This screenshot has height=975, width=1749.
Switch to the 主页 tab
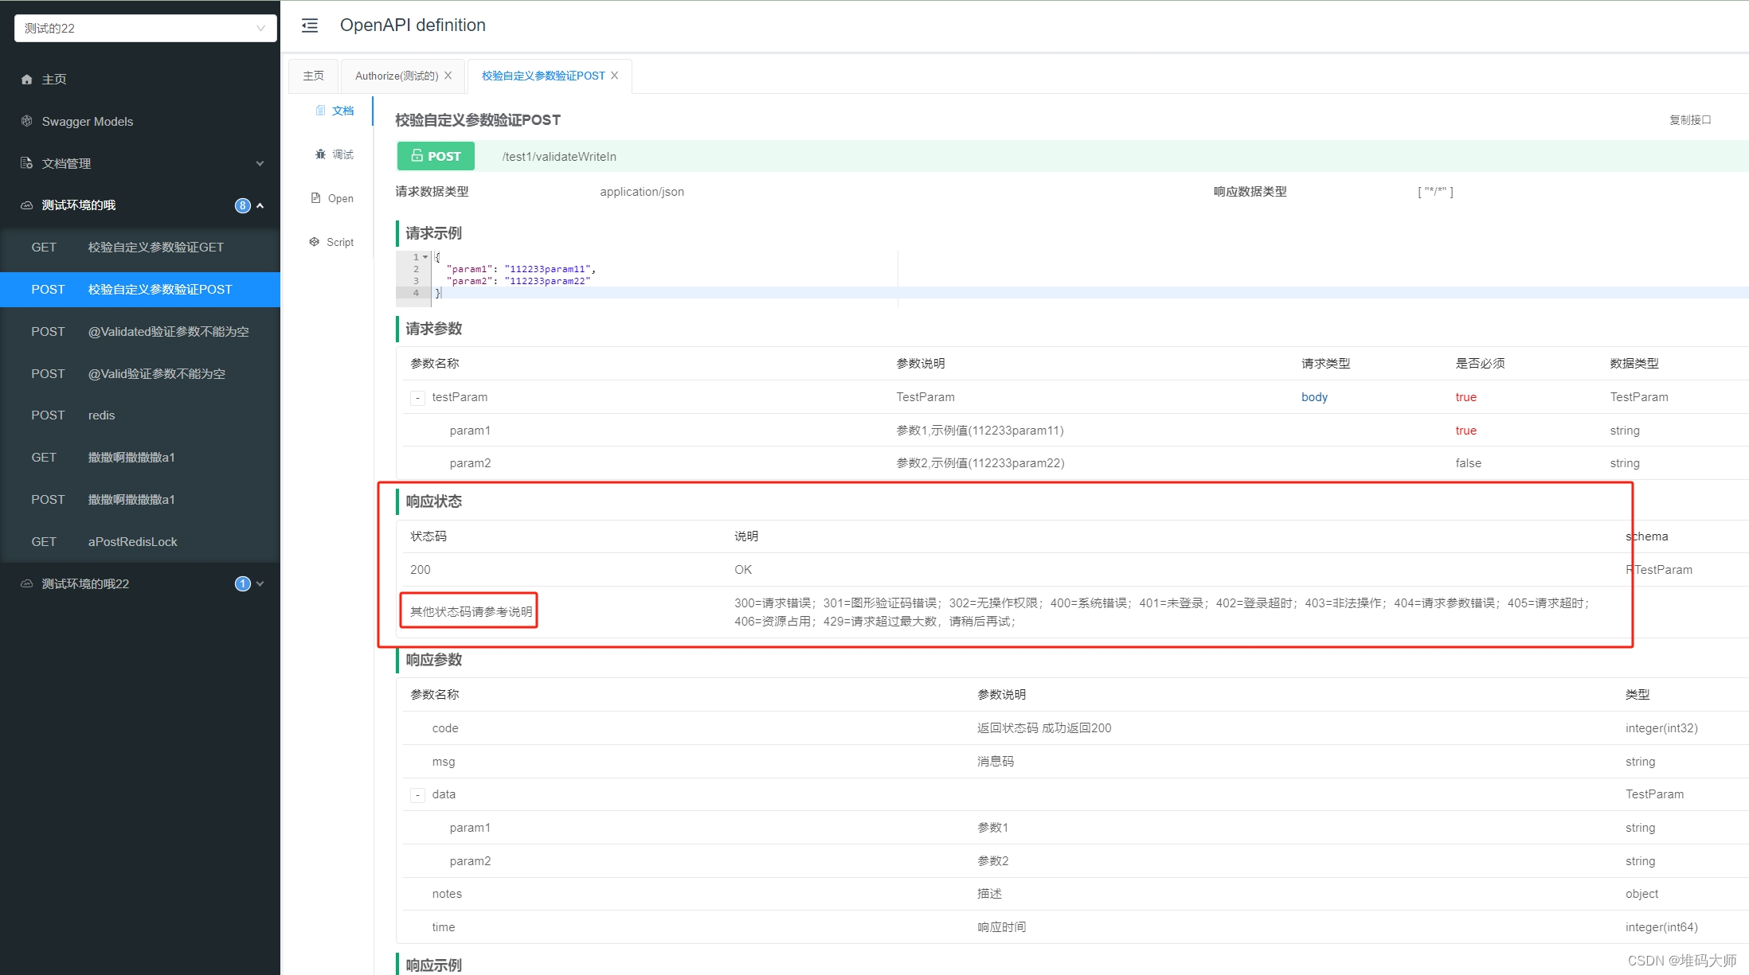(313, 76)
